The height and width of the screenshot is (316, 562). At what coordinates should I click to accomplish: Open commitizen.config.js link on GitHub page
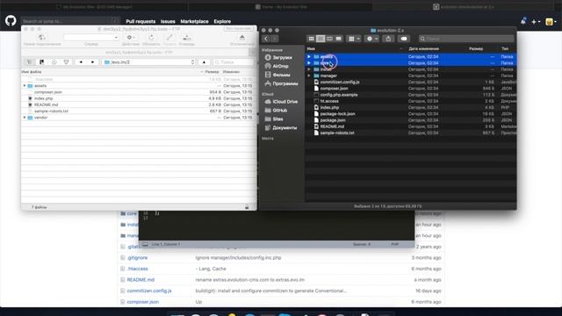click(x=149, y=291)
